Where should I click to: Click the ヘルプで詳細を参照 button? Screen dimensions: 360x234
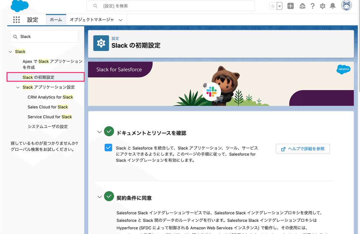coord(303,149)
